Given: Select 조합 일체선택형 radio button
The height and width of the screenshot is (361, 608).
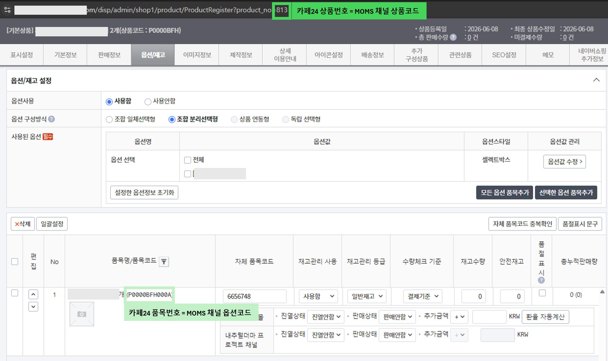Looking at the screenshot, I should (x=109, y=119).
